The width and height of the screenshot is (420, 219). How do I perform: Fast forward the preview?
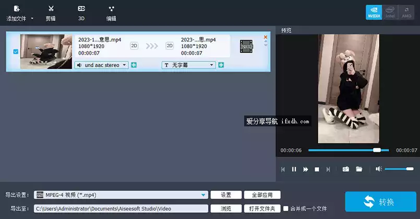(306, 170)
